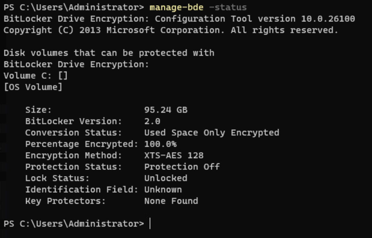The width and height of the screenshot is (372, 238).
Task: Click the [OS Volume] label
Action: (33, 87)
